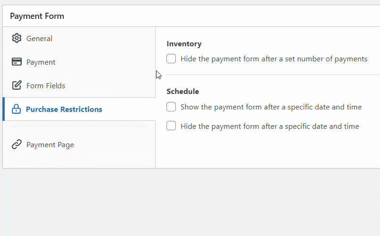Switch to the Payment tab

41,62
